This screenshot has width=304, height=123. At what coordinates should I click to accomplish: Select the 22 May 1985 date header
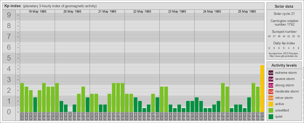click(142, 12)
